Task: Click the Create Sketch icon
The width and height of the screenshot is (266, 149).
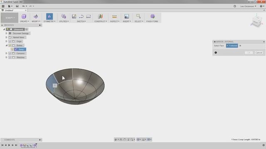Action: (74, 17)
